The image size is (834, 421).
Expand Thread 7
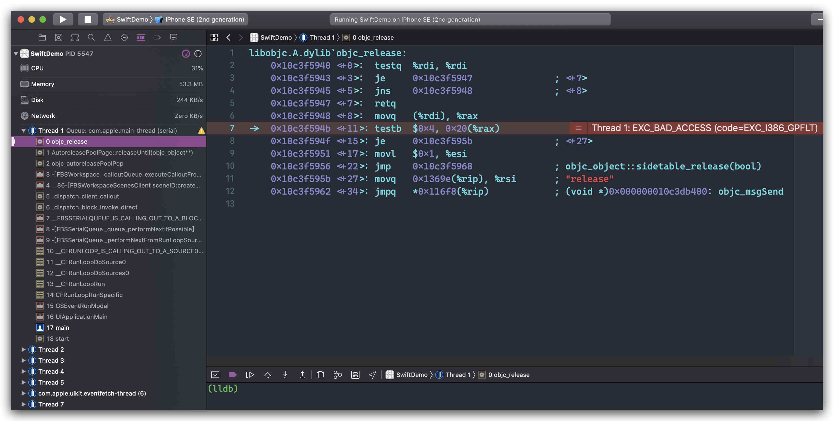[x=23, y=405]
